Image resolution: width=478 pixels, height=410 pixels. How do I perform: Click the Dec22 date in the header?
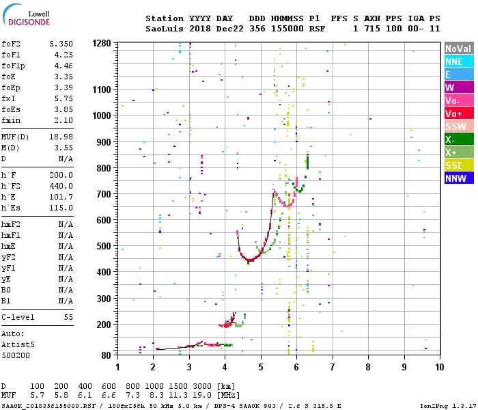pyautogui.click(x=230, y=29)
